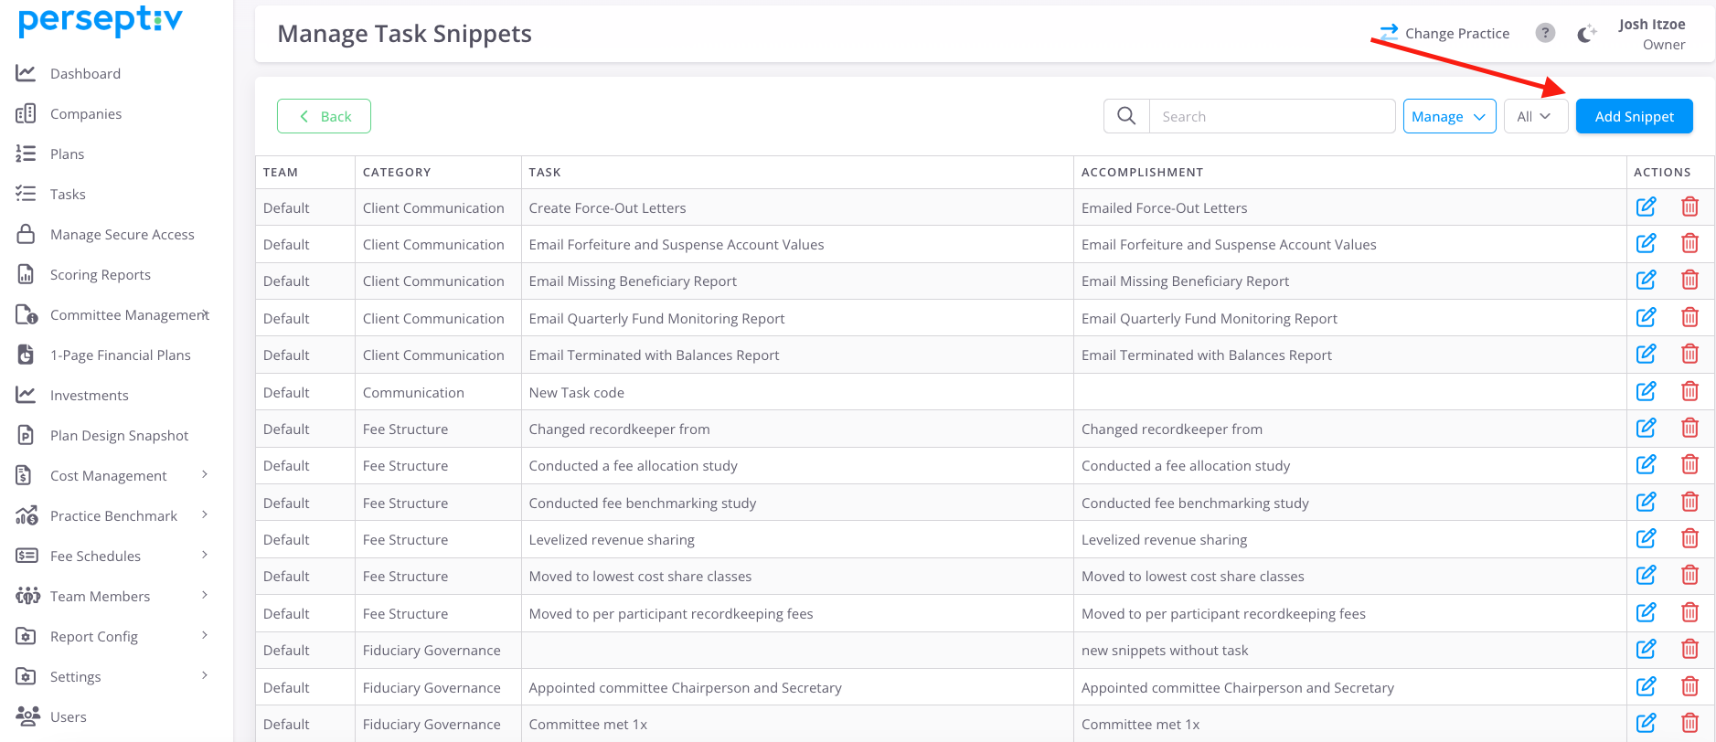Image resolution: width=1716 pixels, height=742 pixels.
Task: Delete the Email Missing Beneficiary Report snippet
Action: 1689,281
